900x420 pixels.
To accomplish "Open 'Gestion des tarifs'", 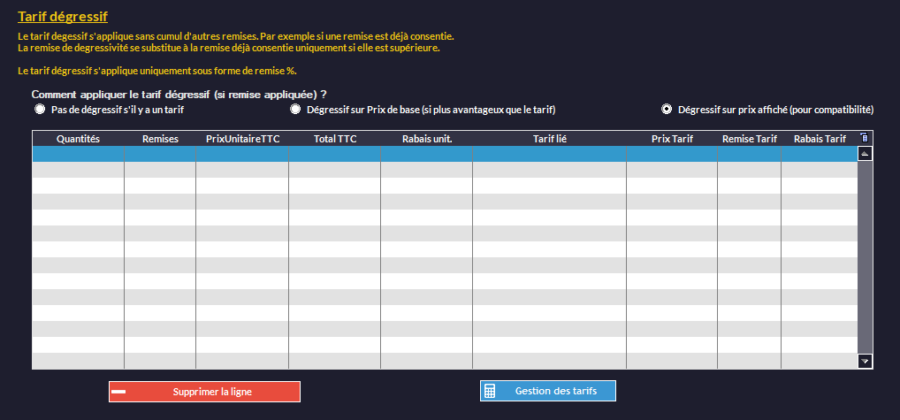I will coord(555,392).
